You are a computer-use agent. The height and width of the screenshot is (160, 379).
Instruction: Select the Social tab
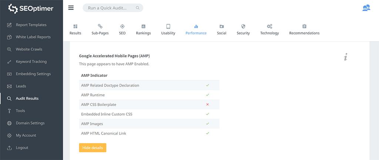click(221, 30)
